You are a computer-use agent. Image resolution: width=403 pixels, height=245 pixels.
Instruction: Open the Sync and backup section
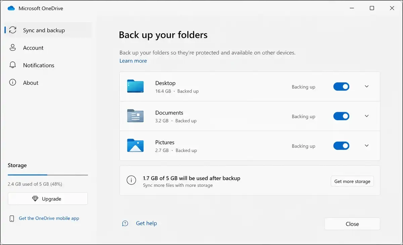tap(48, 30)
